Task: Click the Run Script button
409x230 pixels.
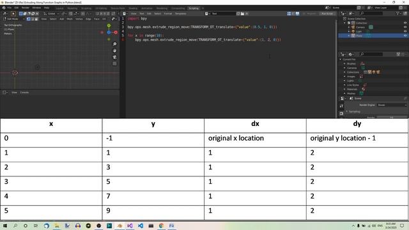Action: [x=327, y=13]
